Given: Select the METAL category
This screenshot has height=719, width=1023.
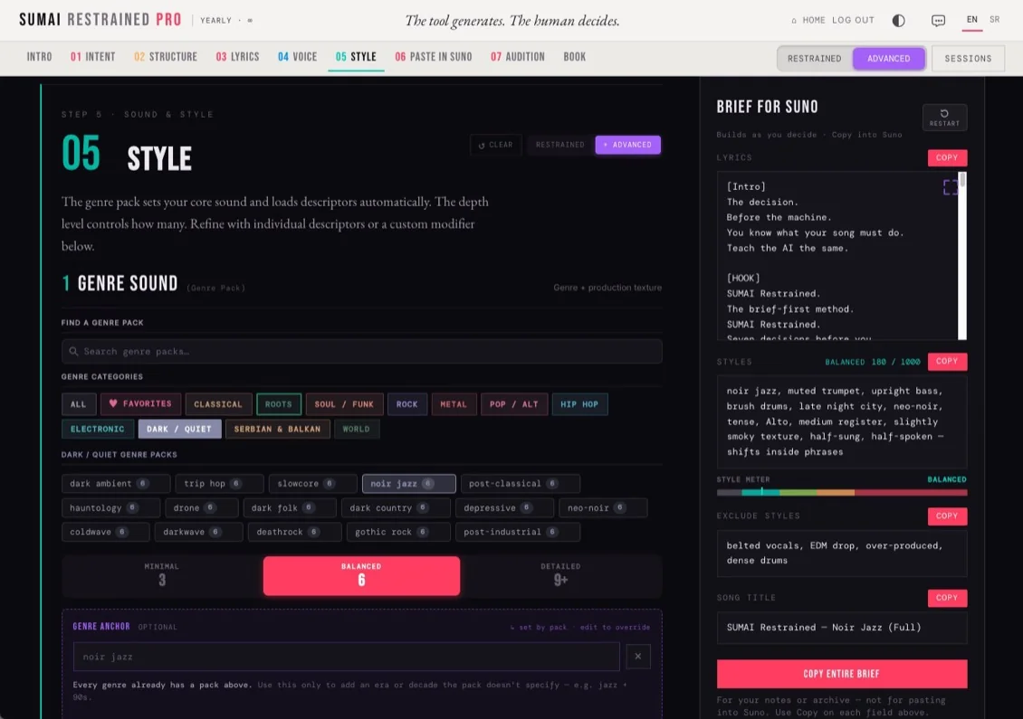Looking at the screenshot, I should tap(454, 404).
